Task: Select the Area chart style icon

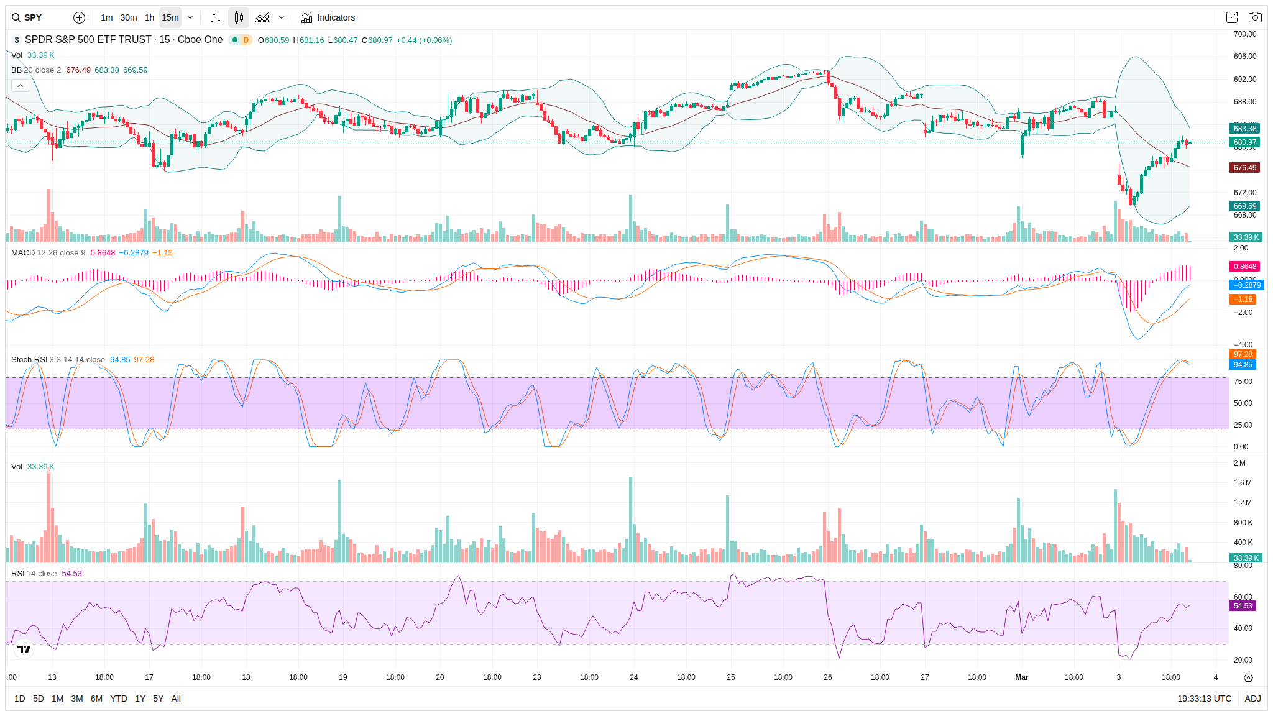Action: [262, 17]
